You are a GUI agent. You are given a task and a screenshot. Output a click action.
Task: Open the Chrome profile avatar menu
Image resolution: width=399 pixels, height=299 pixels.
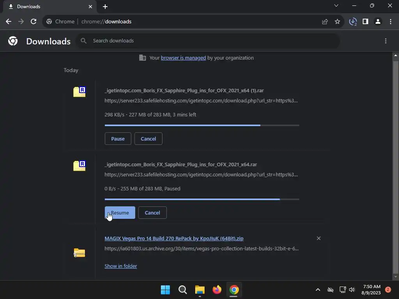(x=378, y=22)
